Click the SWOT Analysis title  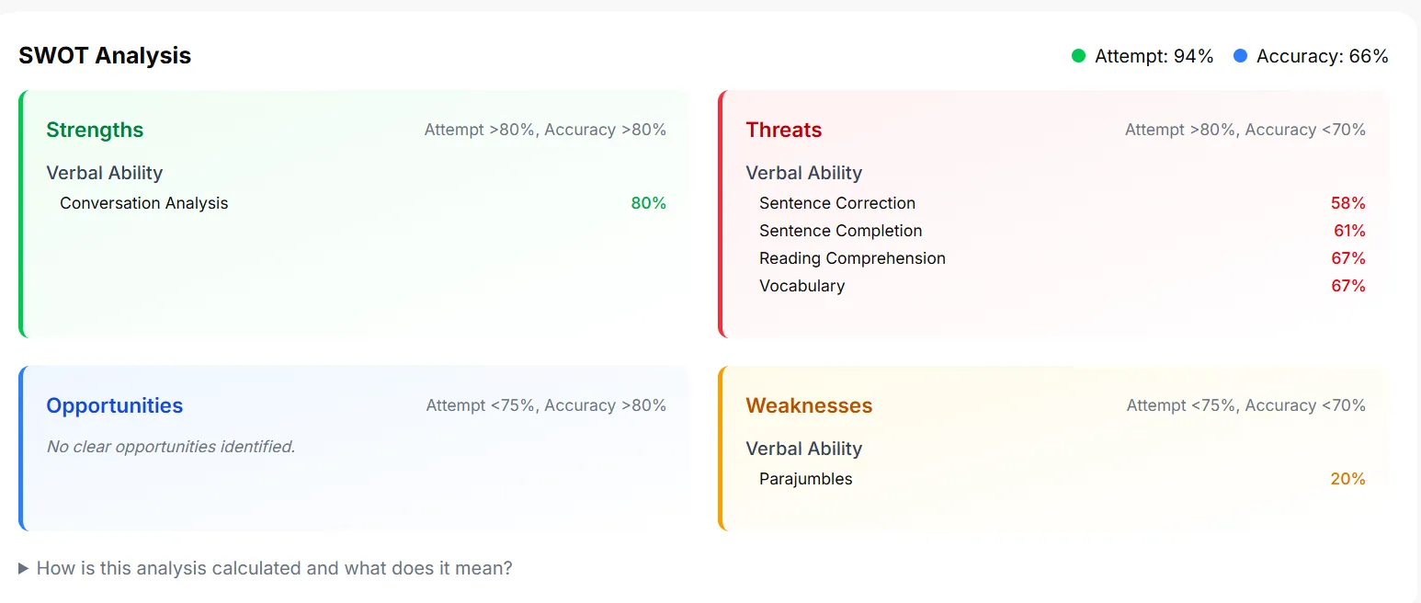(105, 55)
